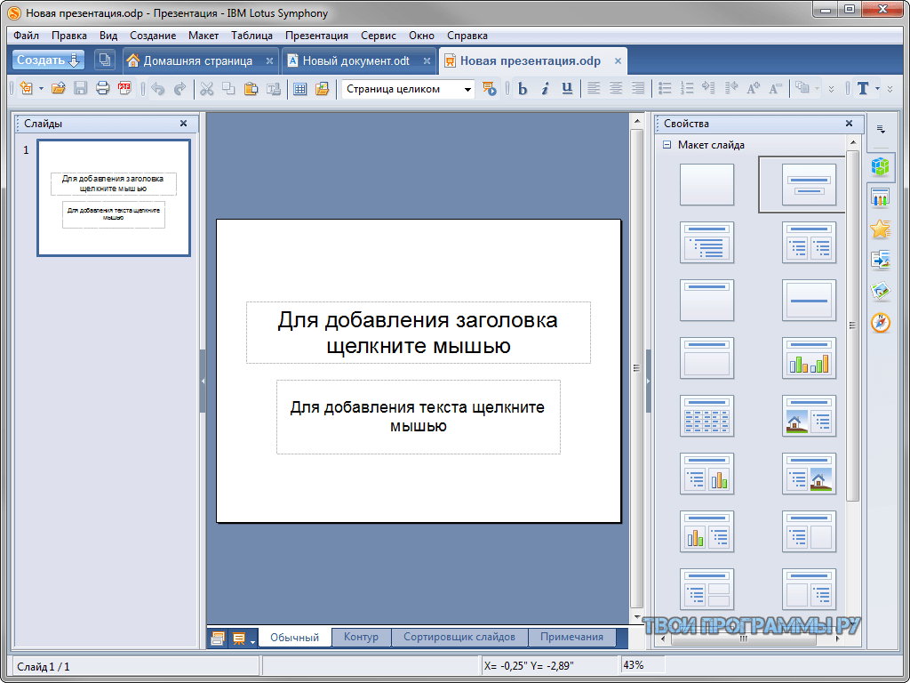Choose the title and table layout
The height and width of the screenshot is (683, 910).
[706, 416]
